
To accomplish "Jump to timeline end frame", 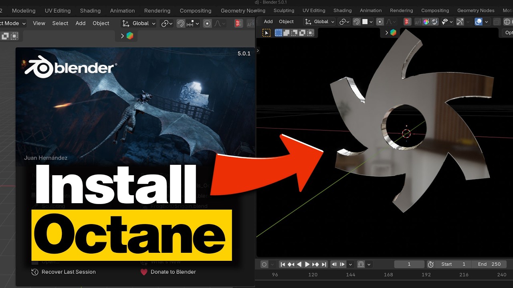I will click(324, 264).
